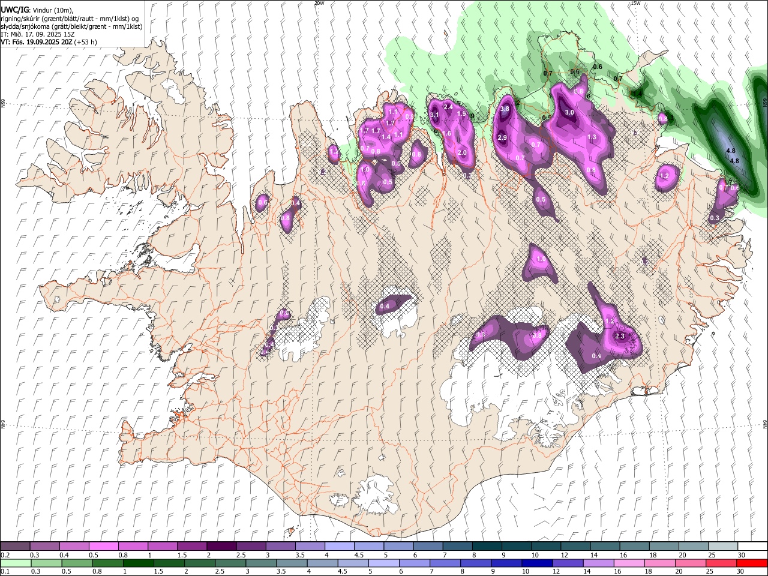Pick the dark purple 2 swatch in upper legend
This screenshot has width=768, height=576.
pos(221,547)
